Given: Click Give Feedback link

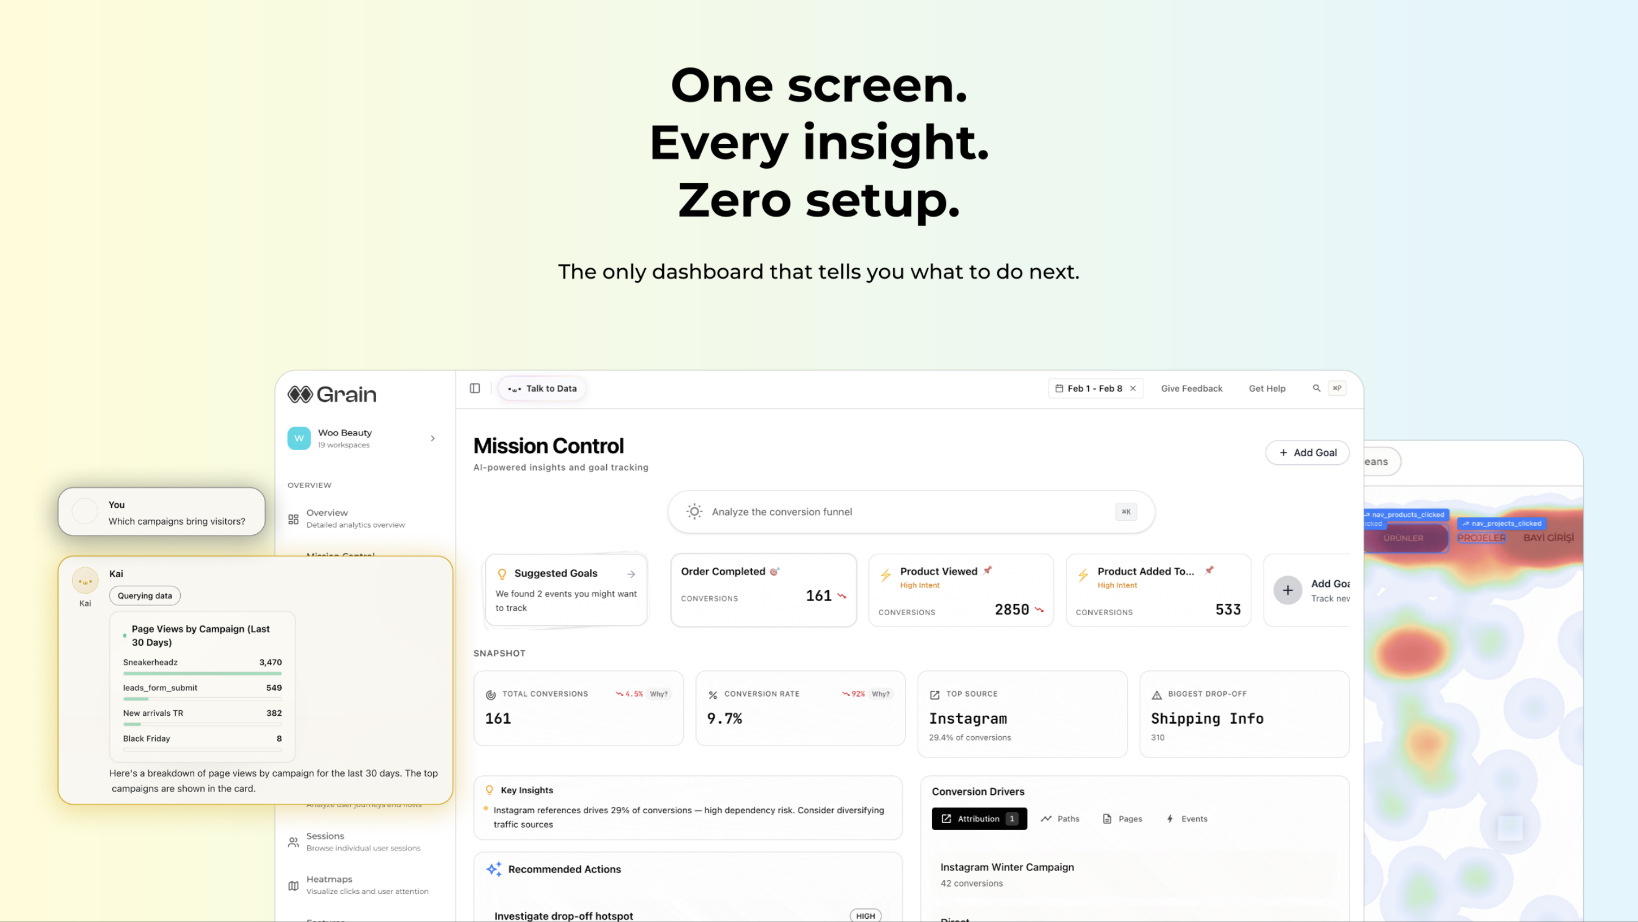Looking at the screenshot, I should pos(1192,388).
